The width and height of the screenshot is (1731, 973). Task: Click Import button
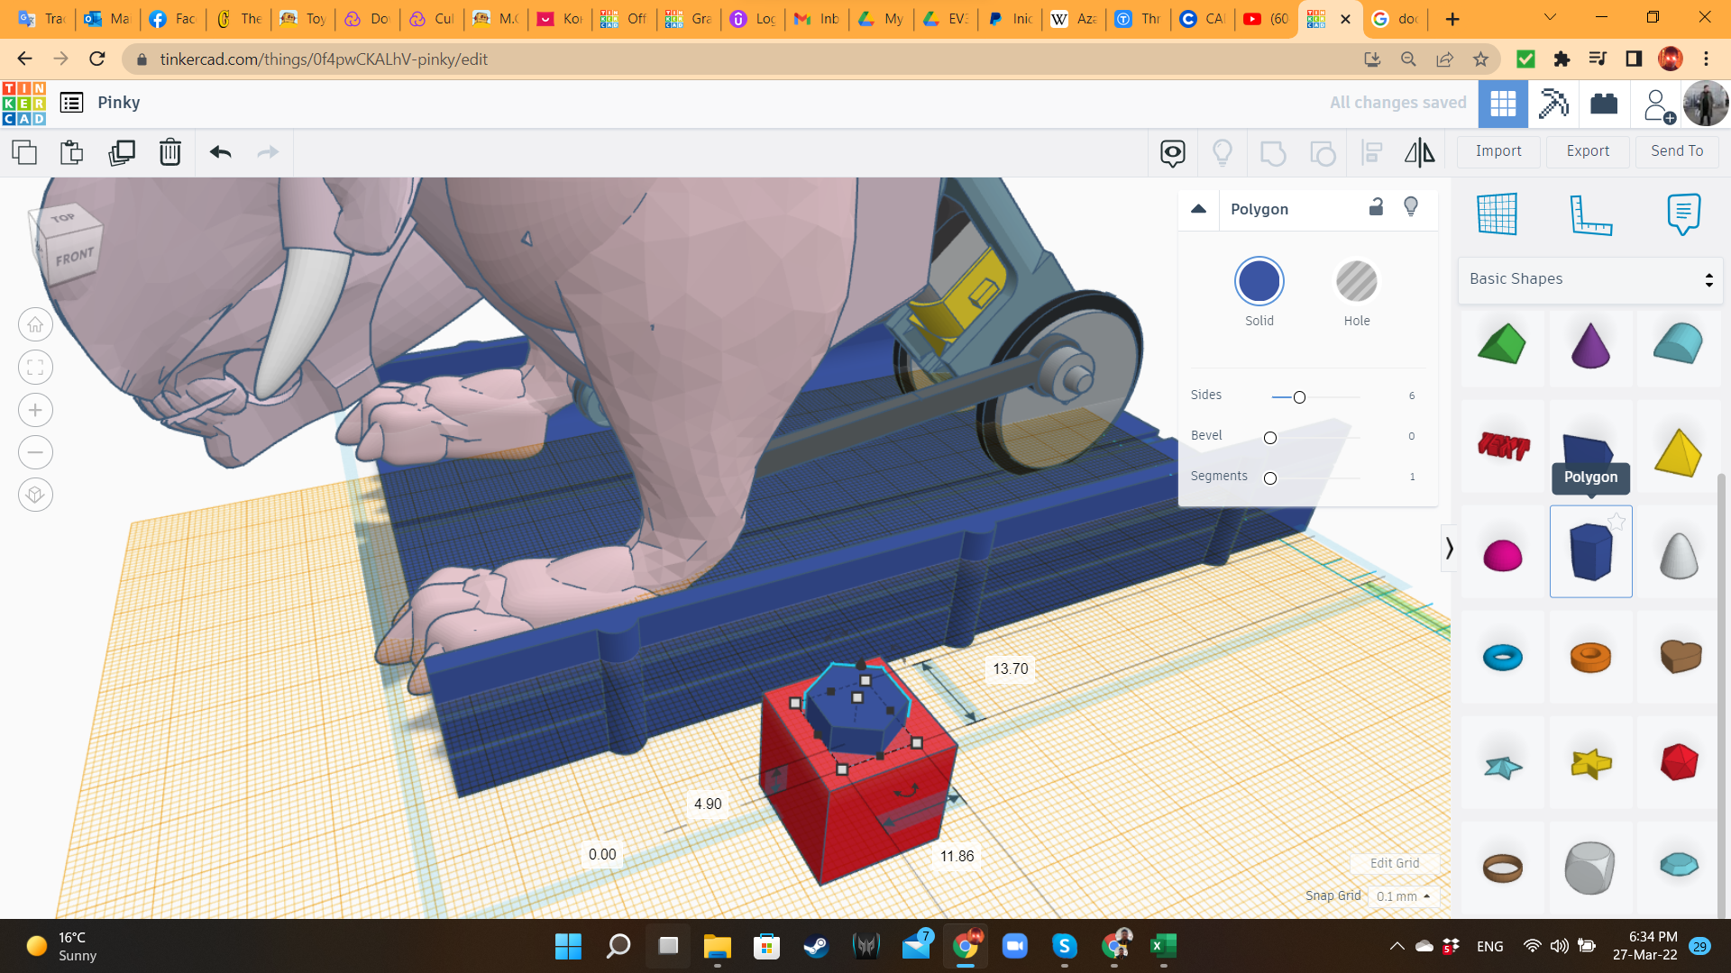tap(1498, 151)
